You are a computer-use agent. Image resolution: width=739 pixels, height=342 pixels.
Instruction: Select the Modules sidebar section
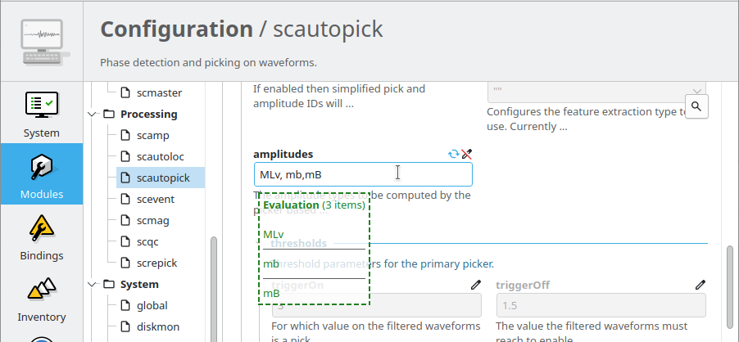[42, 174]
